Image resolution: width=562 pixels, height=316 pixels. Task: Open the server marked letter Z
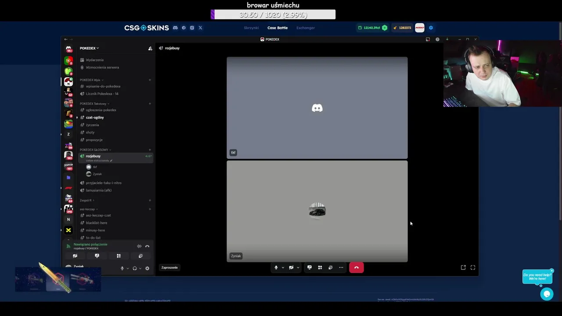coord(68,134)
